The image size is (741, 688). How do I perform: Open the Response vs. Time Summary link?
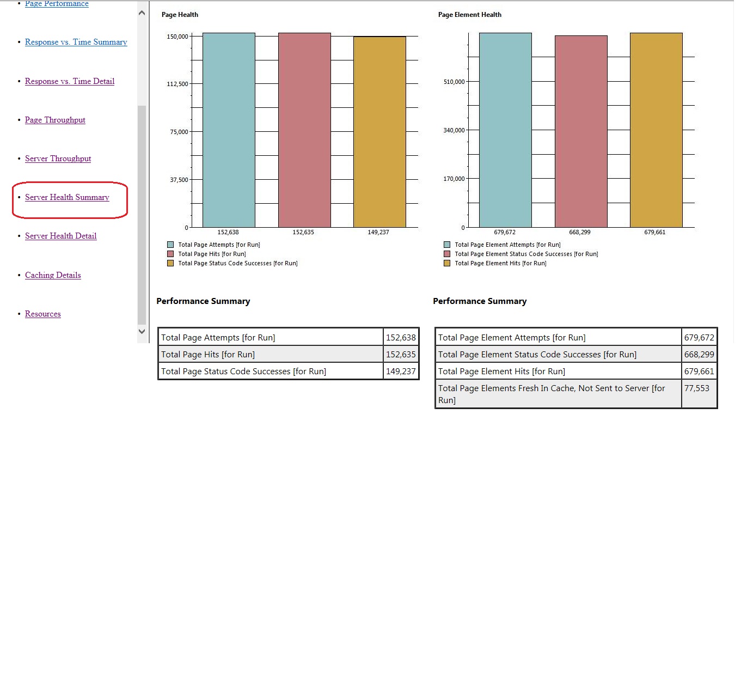76,42
